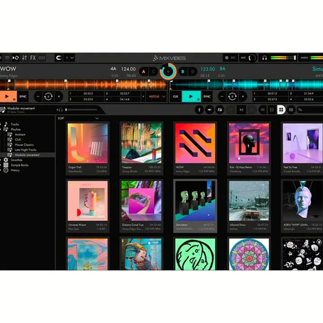Viewport: 323px width, 323px height.
Task: Start recording with the REC button
Action: (230, 58)
